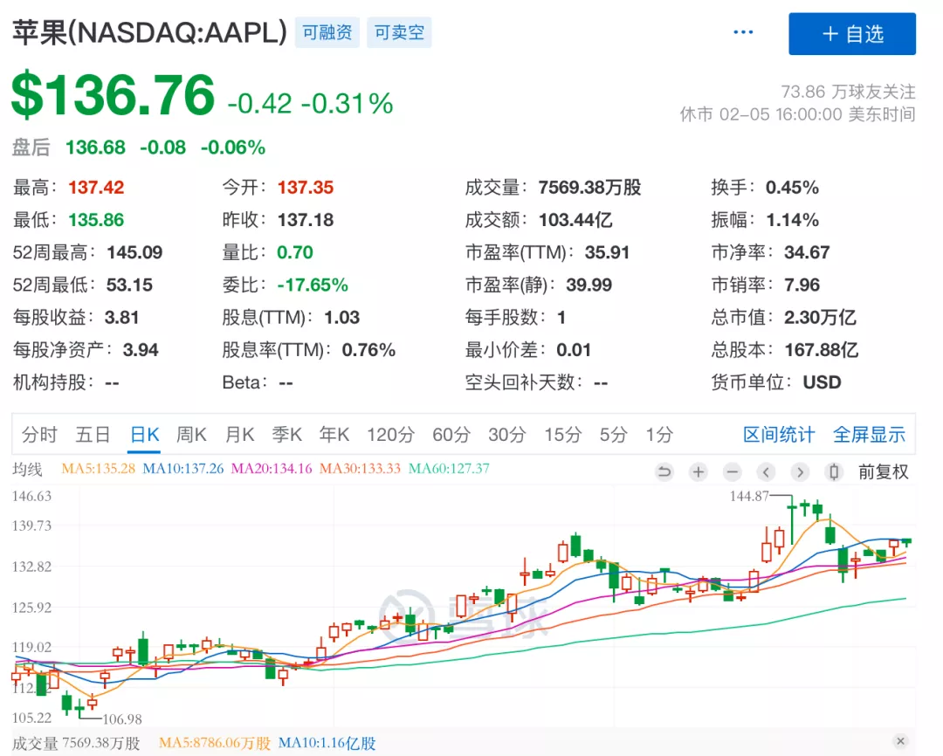943x756 pixels.
Task: Click the 总股本 value 167.88亿
Action: click(822, 350)
